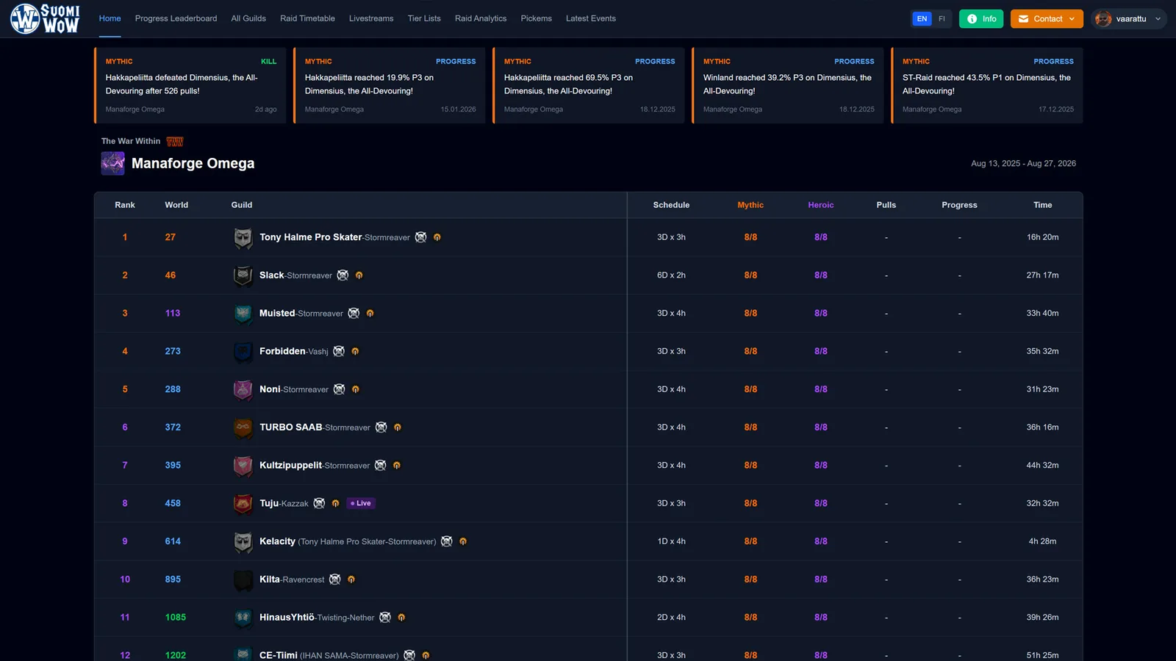Switch language to EN

click(x=922, y=18)
